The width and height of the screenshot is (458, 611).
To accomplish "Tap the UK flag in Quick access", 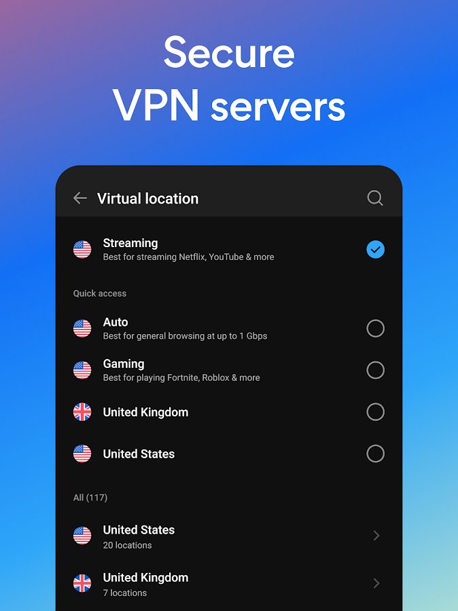I will (x=82, y=412).
